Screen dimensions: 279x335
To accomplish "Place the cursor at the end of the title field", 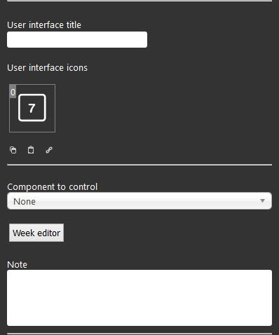I will point(144,40).
